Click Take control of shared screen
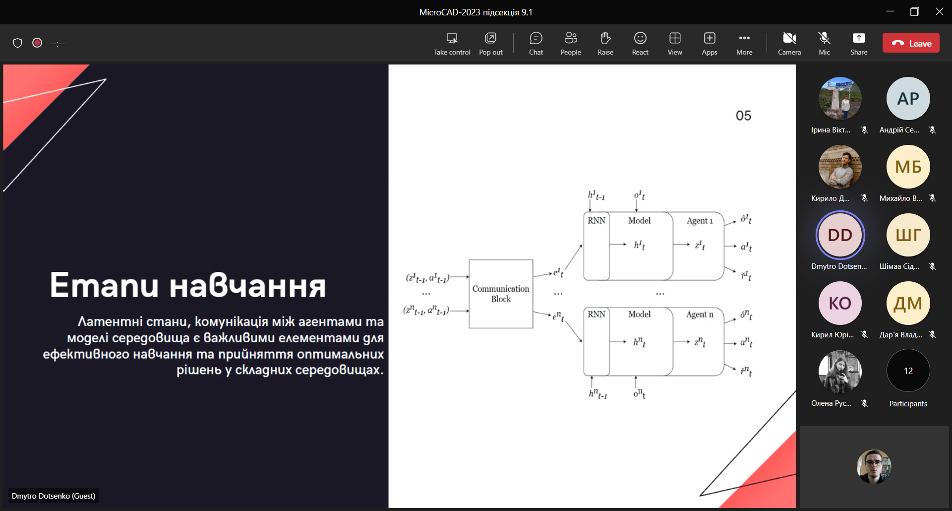 [452, 44]
